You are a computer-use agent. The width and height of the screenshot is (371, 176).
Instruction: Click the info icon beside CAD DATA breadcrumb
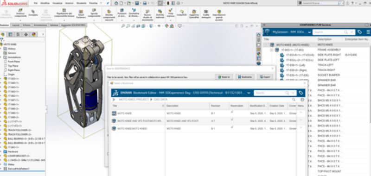coord(302,100)
